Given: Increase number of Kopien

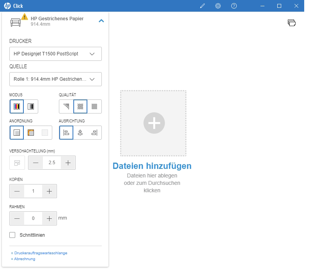Looking at the screenshot, I should tap(50, 191).
